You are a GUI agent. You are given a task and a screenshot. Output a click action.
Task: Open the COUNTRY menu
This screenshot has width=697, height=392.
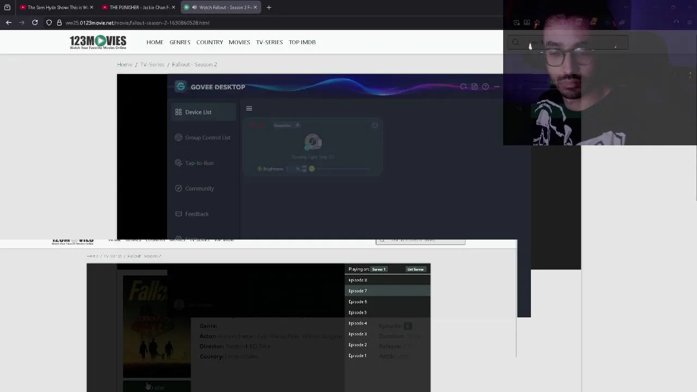[210, 42]
